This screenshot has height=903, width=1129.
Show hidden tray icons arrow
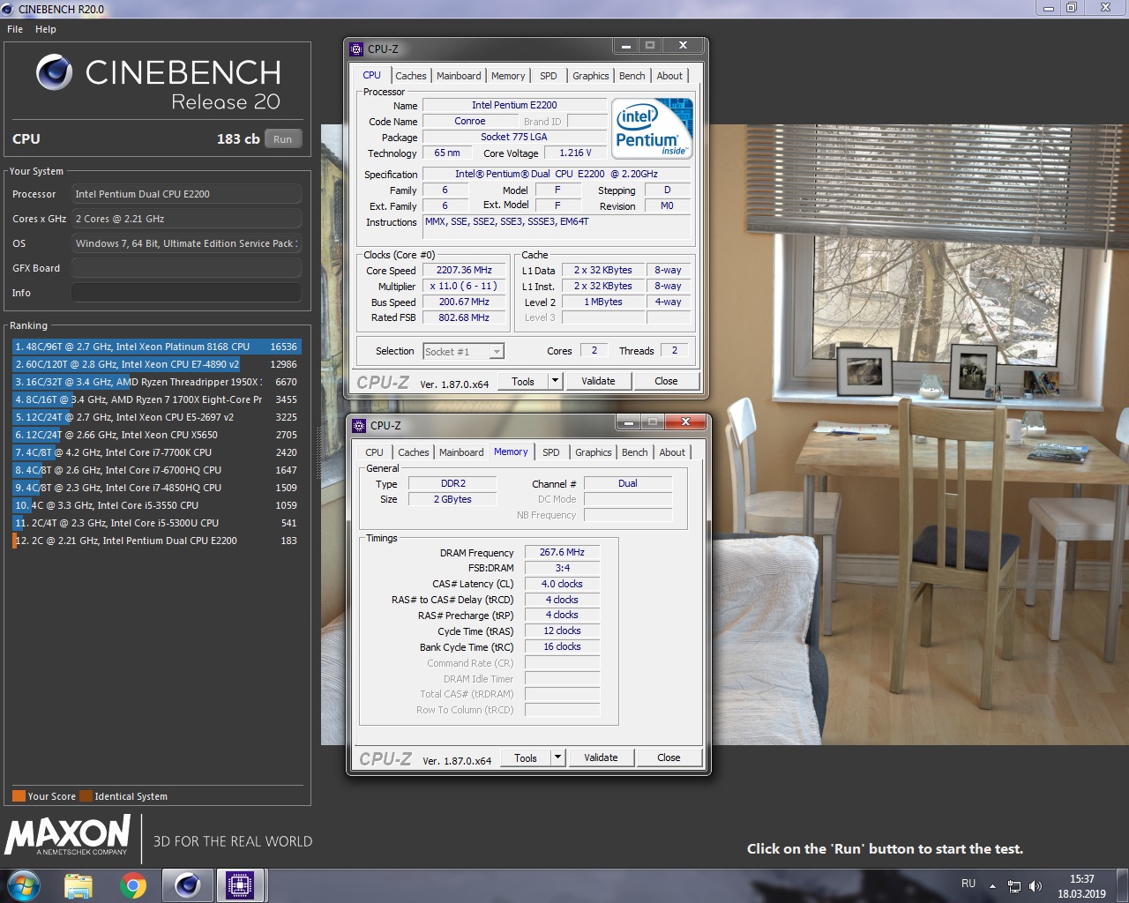992,885
